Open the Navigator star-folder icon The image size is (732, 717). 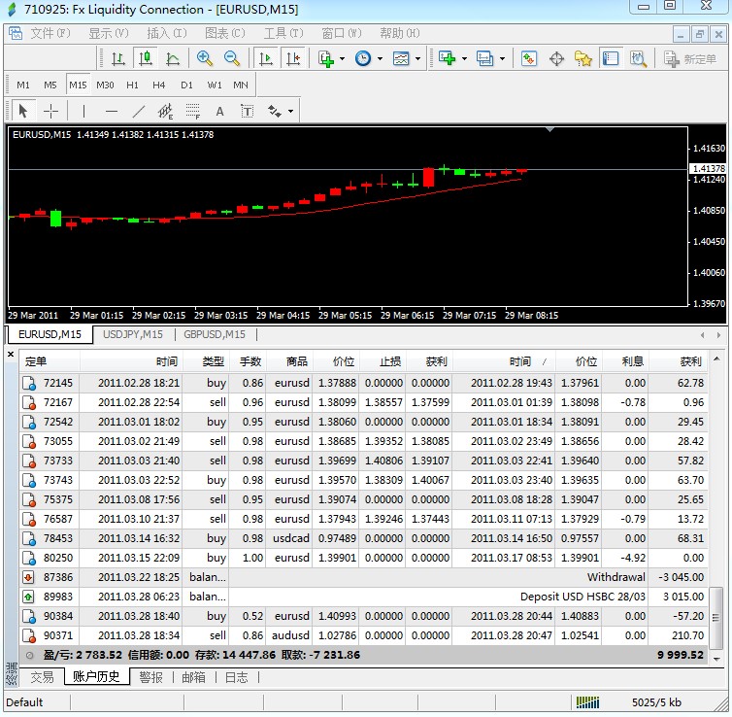click(x=583, y=58)
